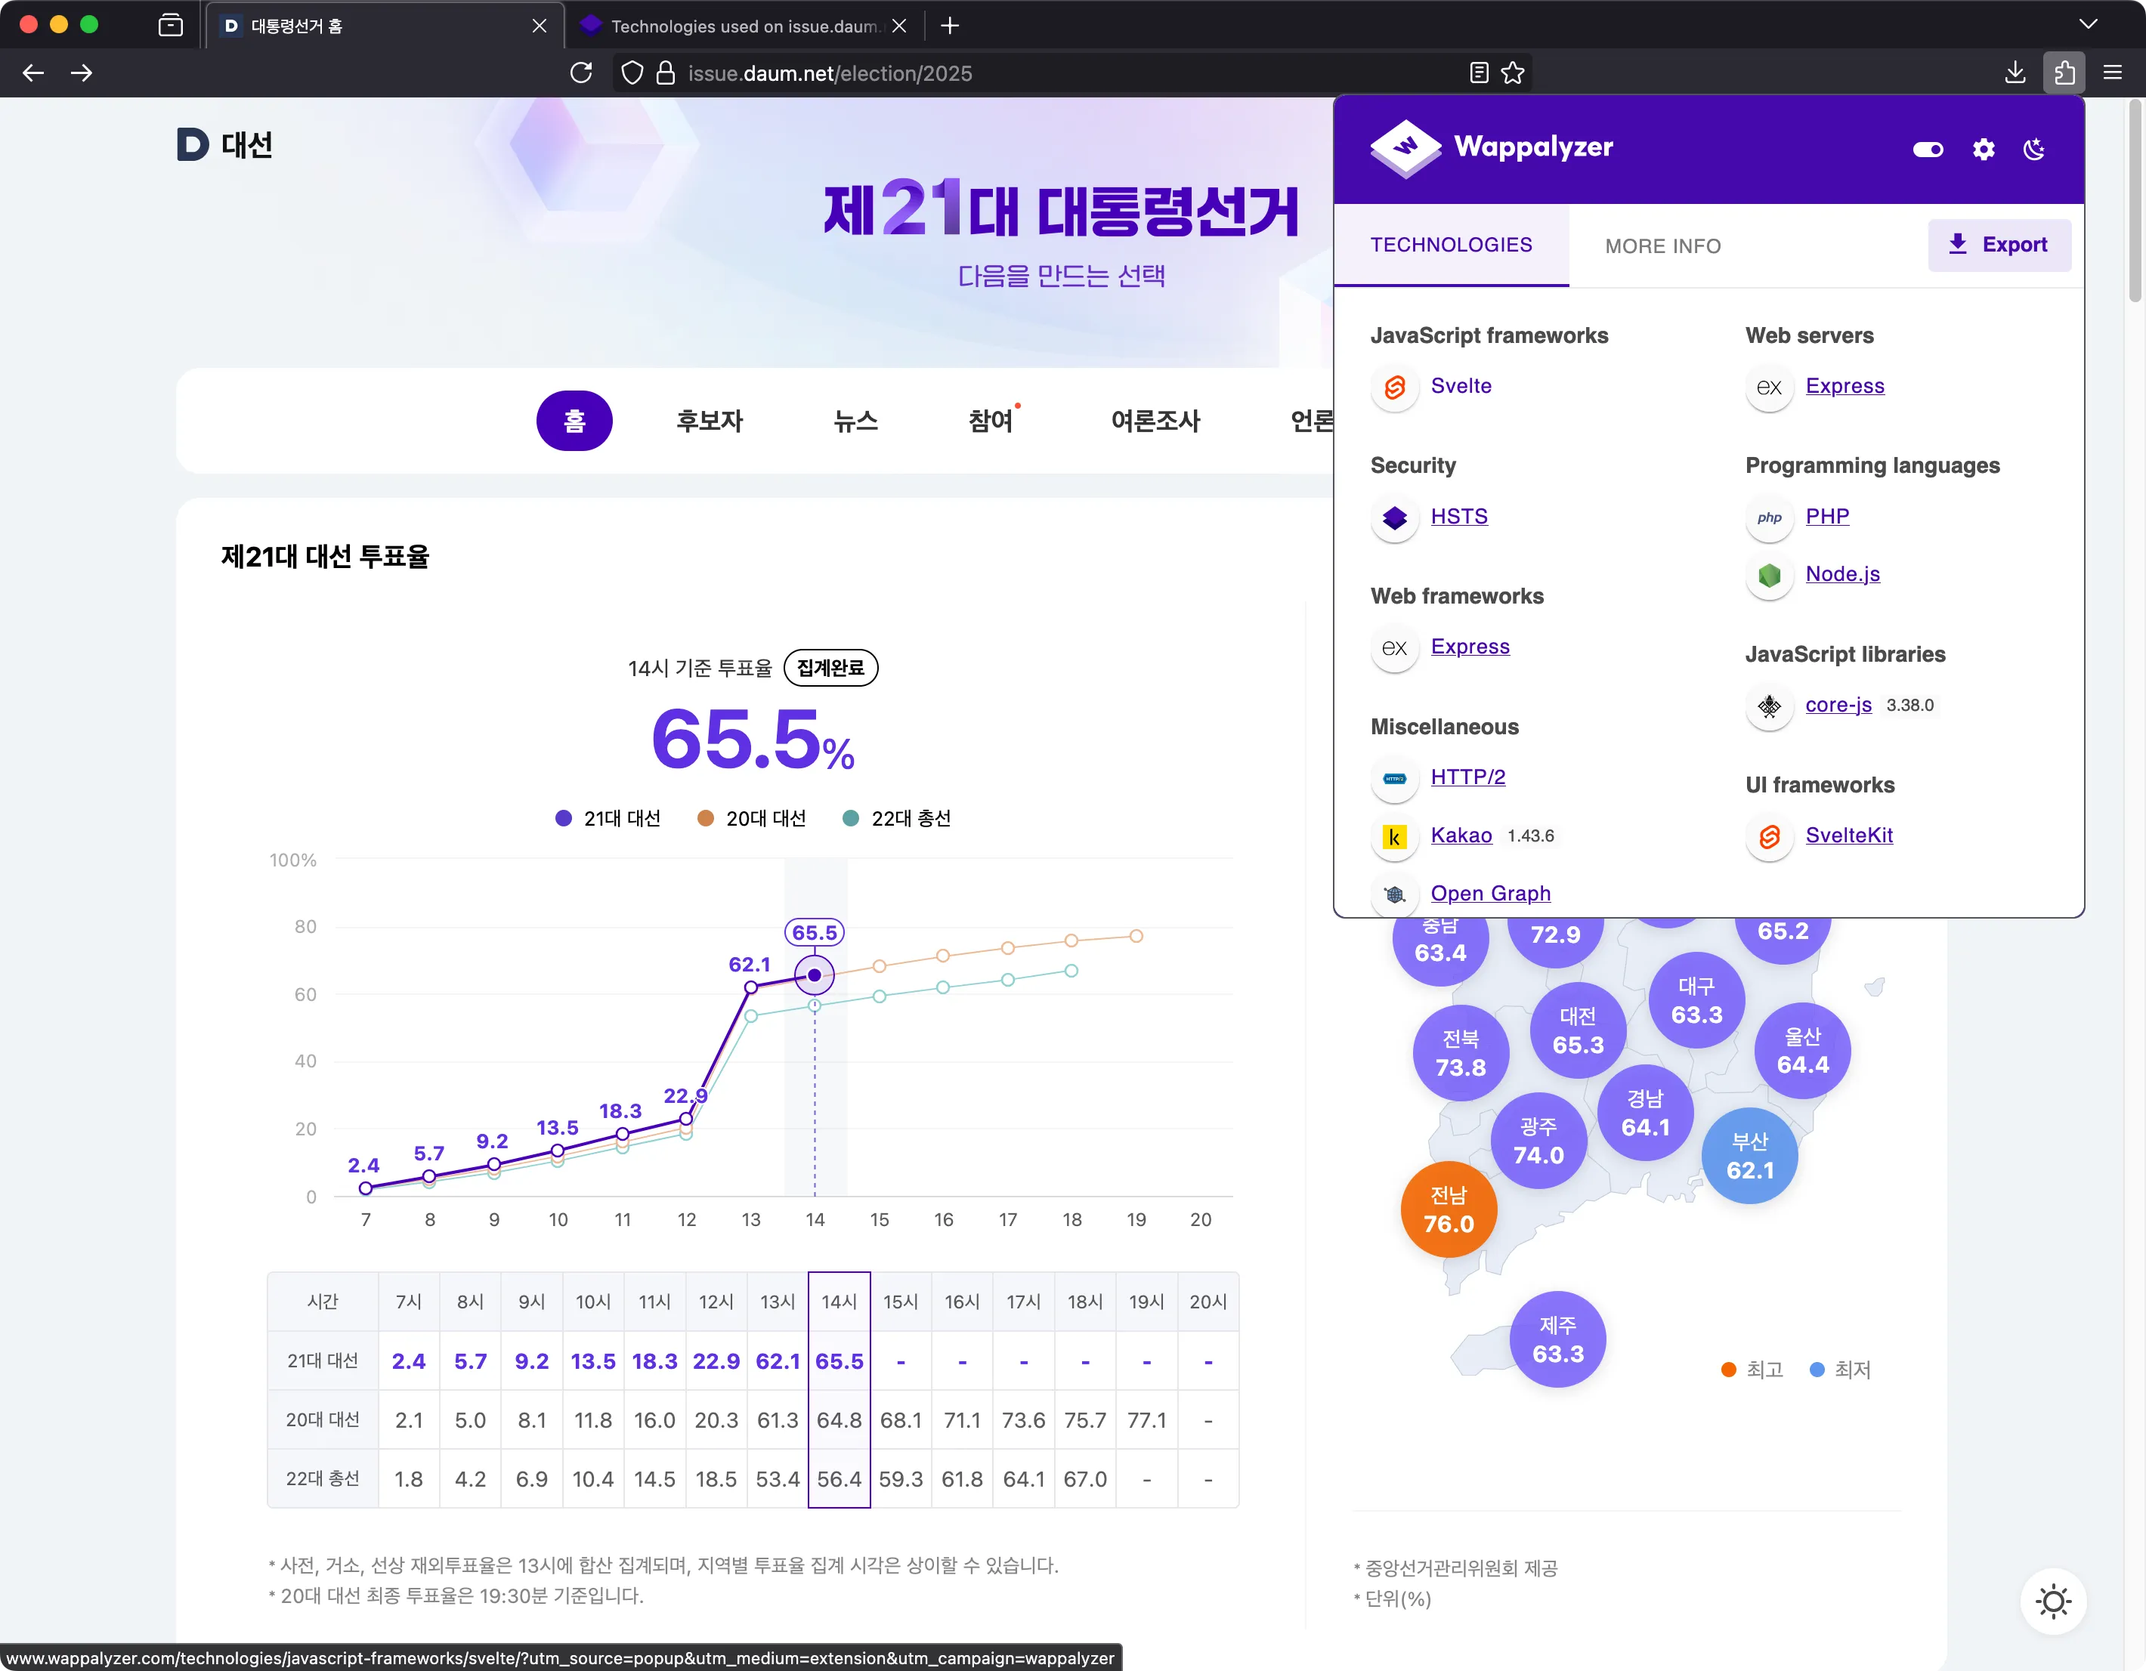Screen dimensions: 2146x1671
Task: Click the 65.5 data point on chart
Action: pyautogui.click(x=815, y=975)
